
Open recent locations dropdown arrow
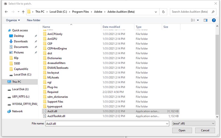pyautogui.click(x=19, y=12)
